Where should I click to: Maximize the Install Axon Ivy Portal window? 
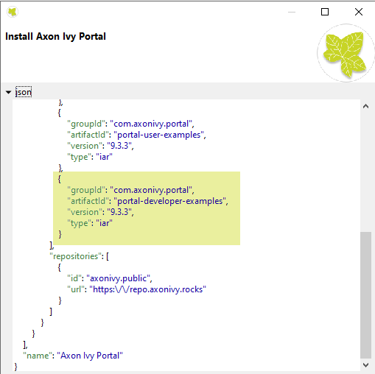click(x=325, y=12)
